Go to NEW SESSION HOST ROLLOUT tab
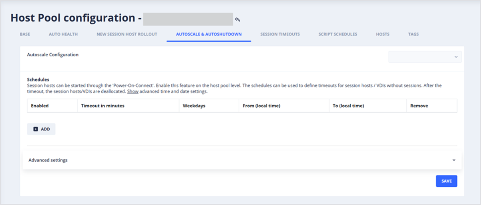 tap(127, 34)
